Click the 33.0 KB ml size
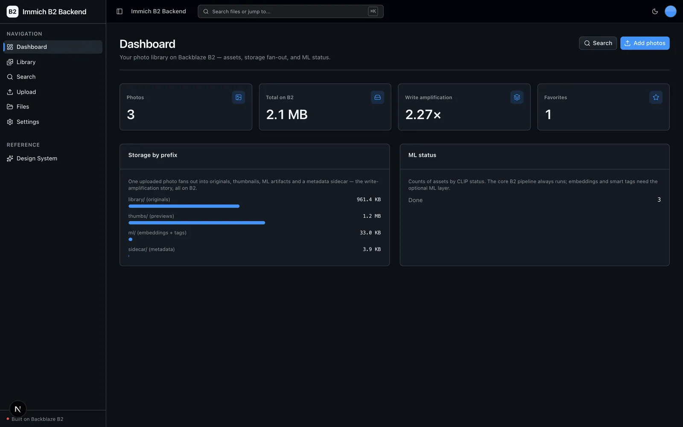 (370, 233)
